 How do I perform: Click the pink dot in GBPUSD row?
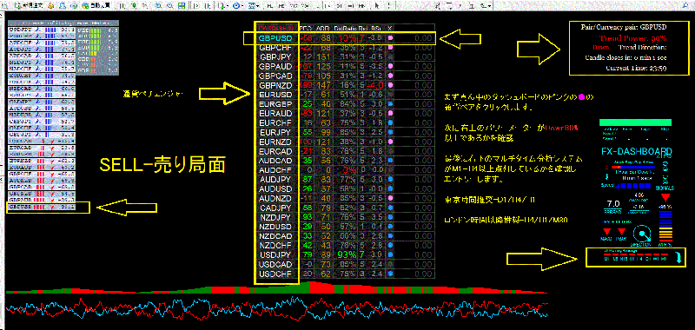click(390, 38)
